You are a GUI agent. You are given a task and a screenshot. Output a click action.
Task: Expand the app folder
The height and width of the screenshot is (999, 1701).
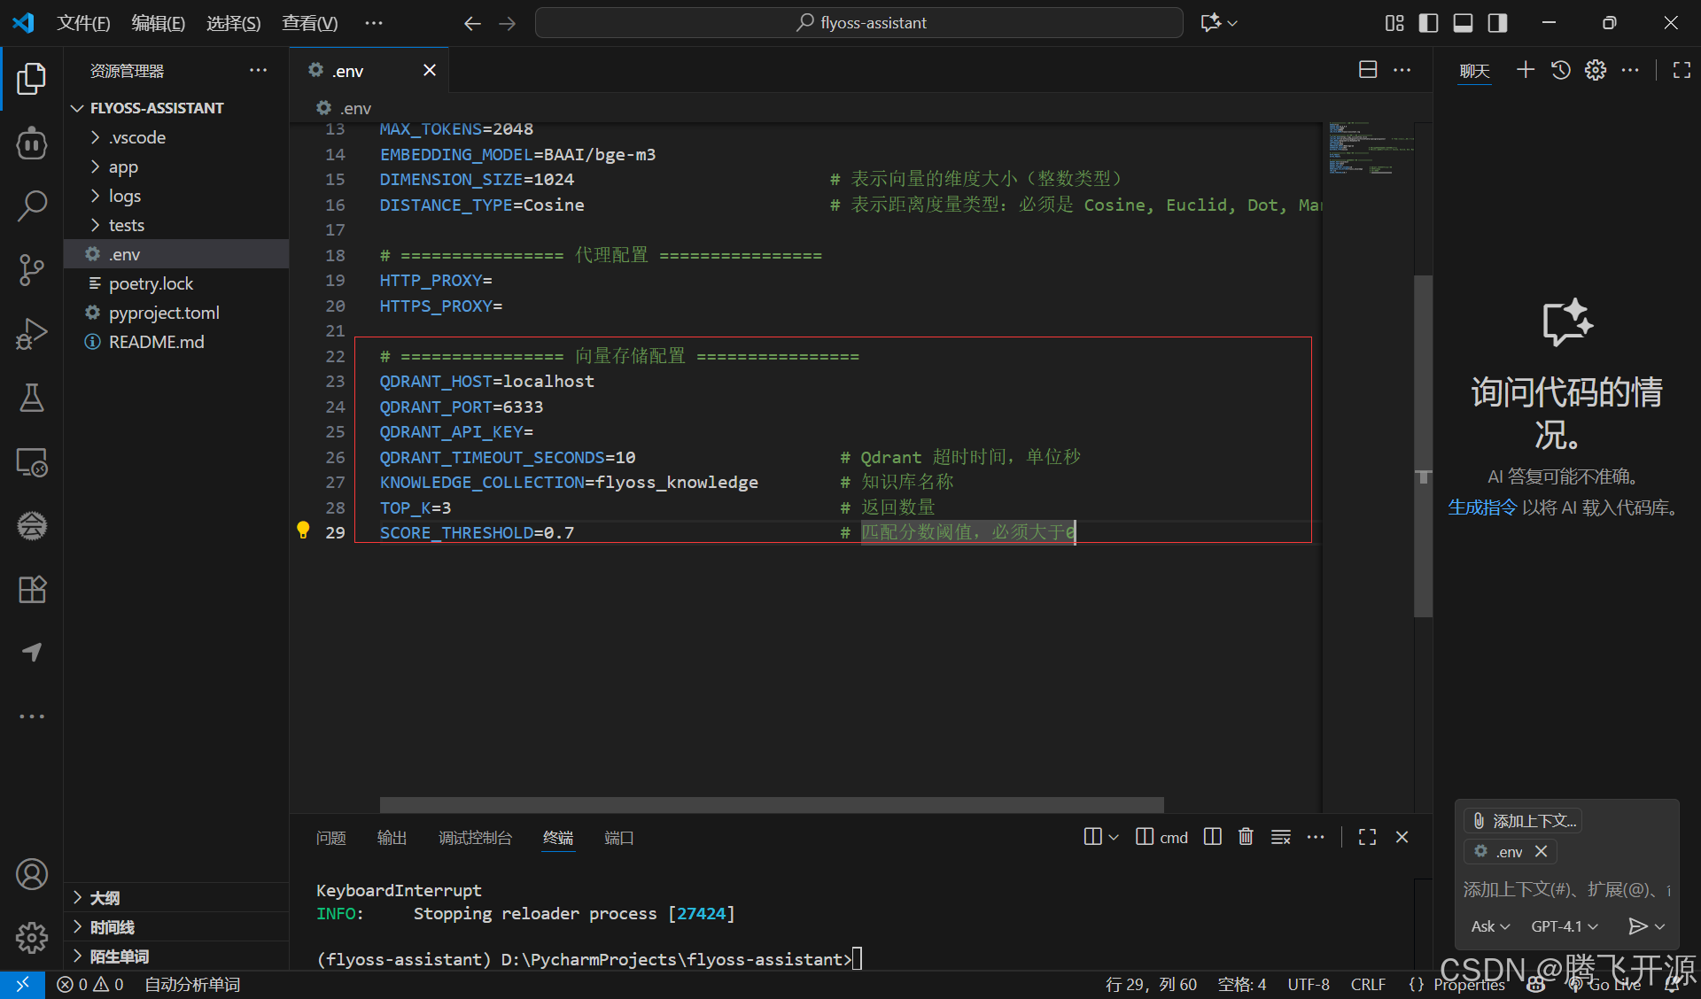coord(123,166)
